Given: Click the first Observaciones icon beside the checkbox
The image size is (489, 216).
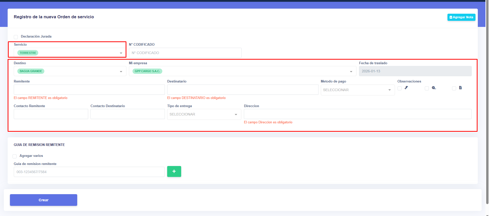Looking at the screenshot, I should tap(406, 88).
